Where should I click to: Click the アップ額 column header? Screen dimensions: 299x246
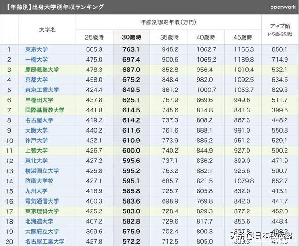tap(280, 26)
